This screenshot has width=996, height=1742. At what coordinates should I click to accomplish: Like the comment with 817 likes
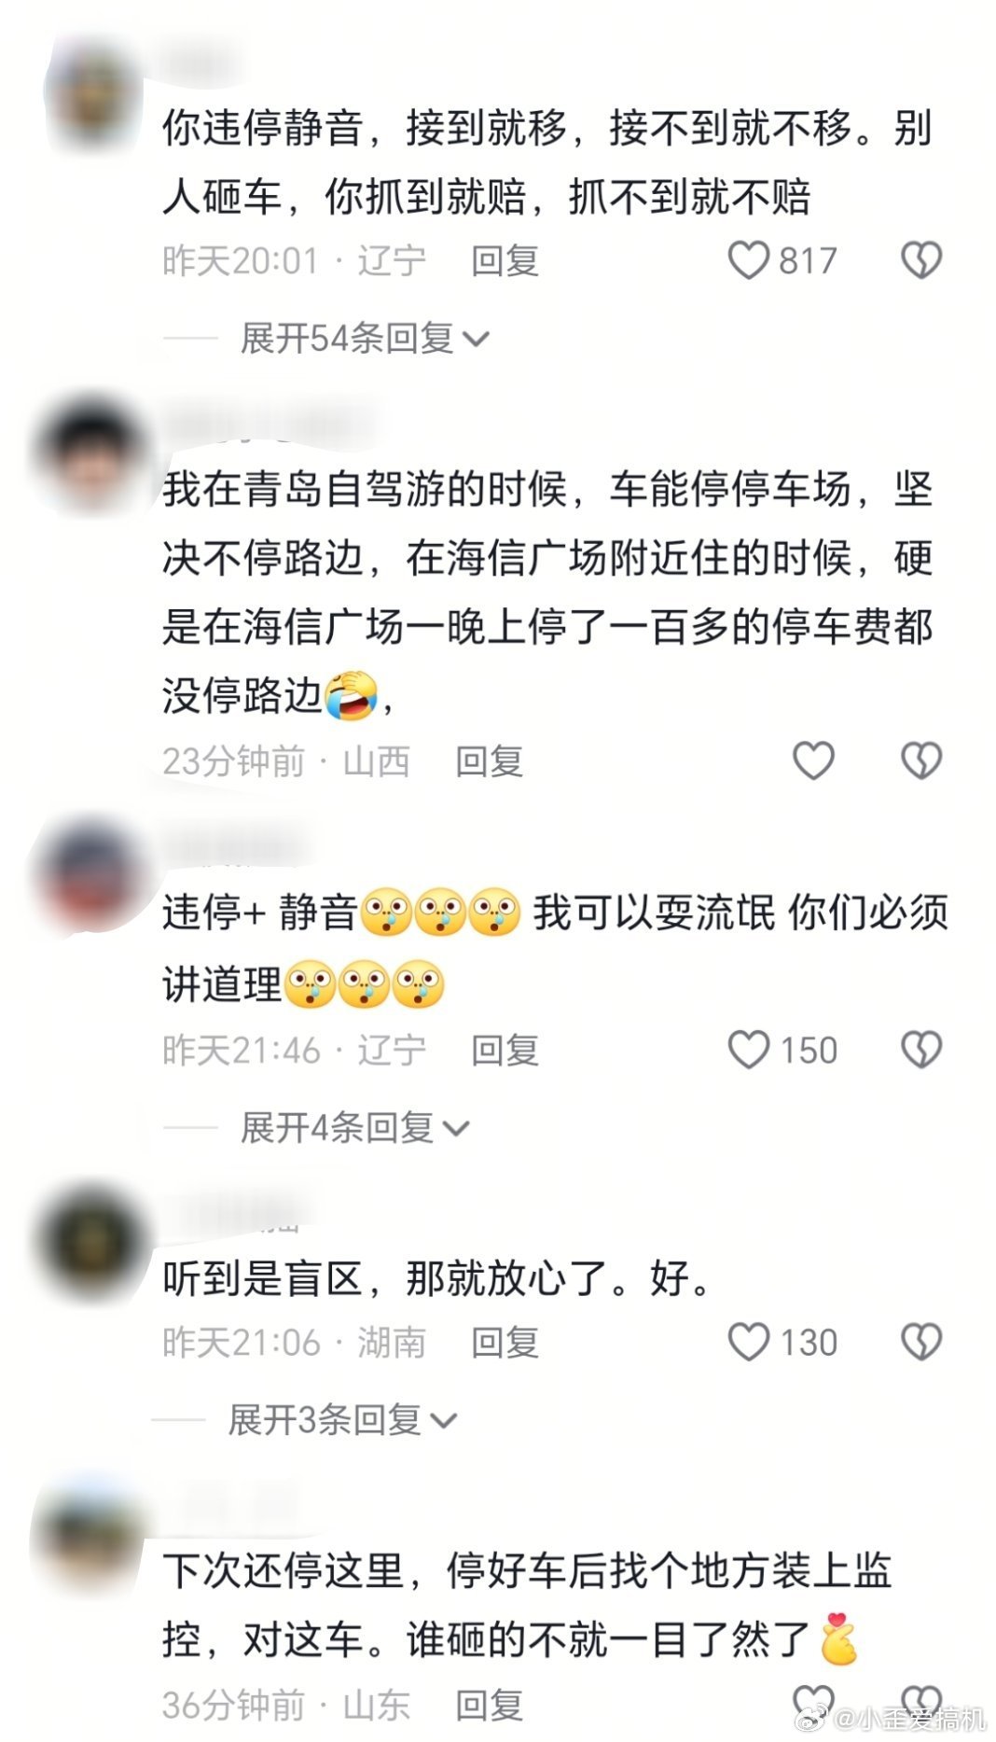[748, 260]
